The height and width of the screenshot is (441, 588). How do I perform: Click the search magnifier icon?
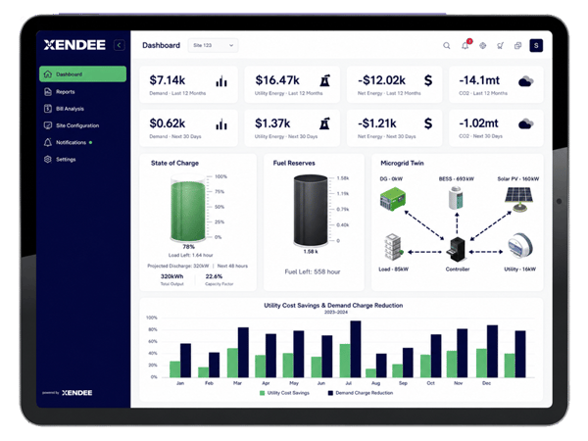(x=446, y=46)
